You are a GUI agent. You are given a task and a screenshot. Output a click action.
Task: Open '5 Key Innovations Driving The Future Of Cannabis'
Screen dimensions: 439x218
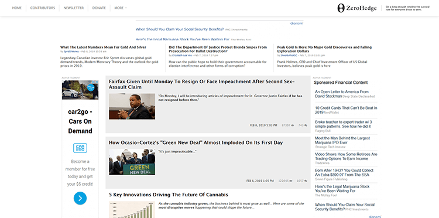169,195
